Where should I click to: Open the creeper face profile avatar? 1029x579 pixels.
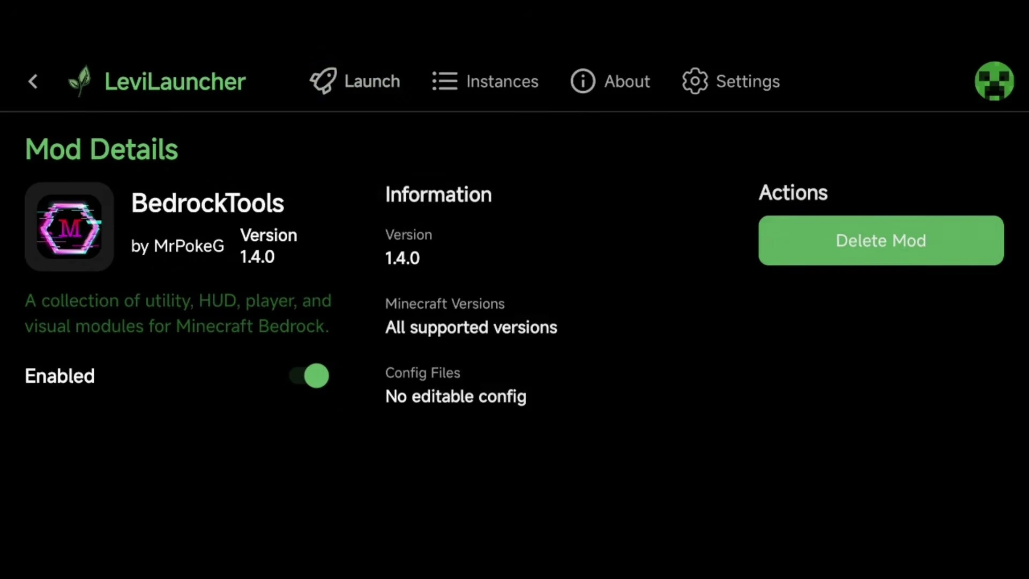[x=994, y=81]
